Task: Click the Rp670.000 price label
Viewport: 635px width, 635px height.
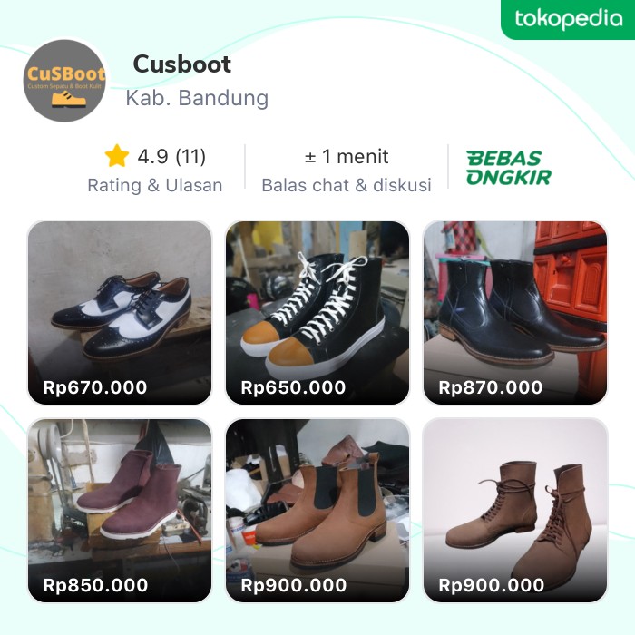Action: 95,388
